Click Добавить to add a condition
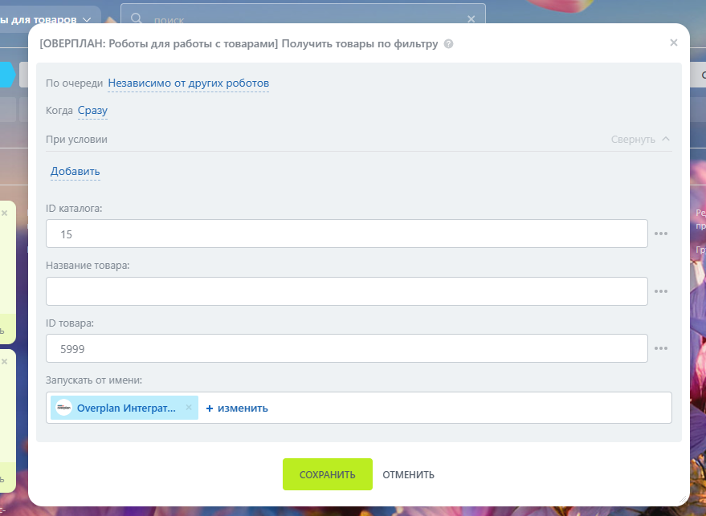The height and width of the screenshot is (516, 706). tap(75, 172)
